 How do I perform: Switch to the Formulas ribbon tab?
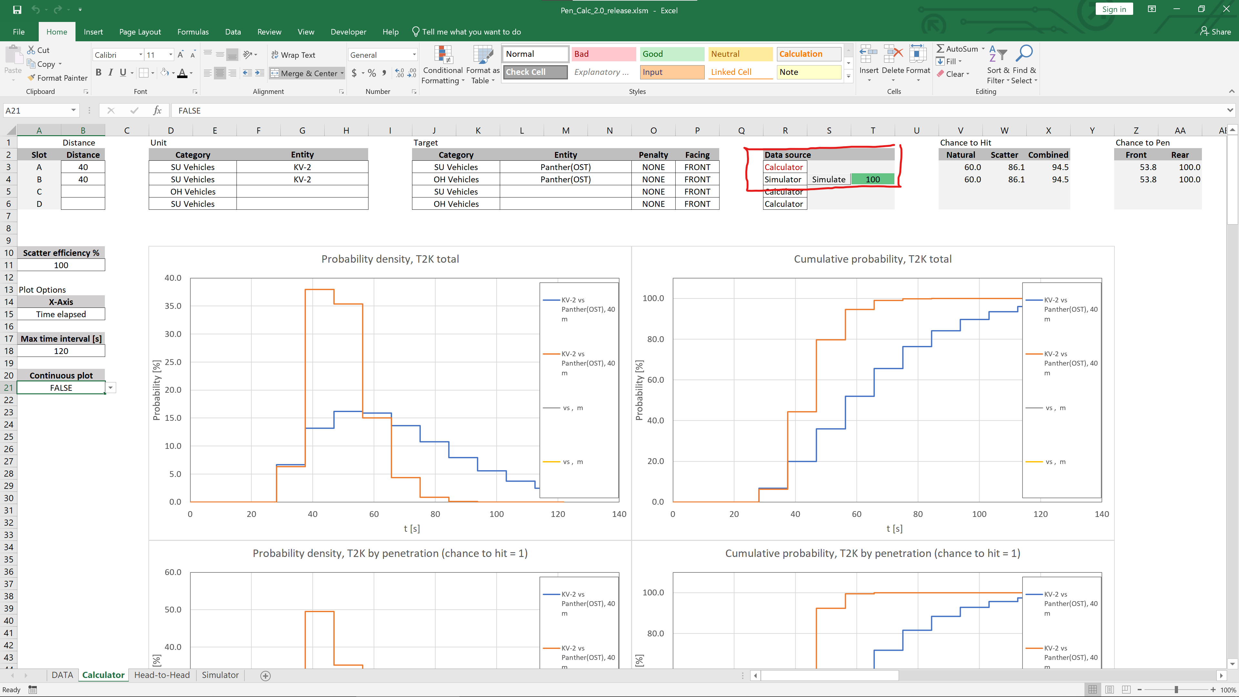coord(193,32)
